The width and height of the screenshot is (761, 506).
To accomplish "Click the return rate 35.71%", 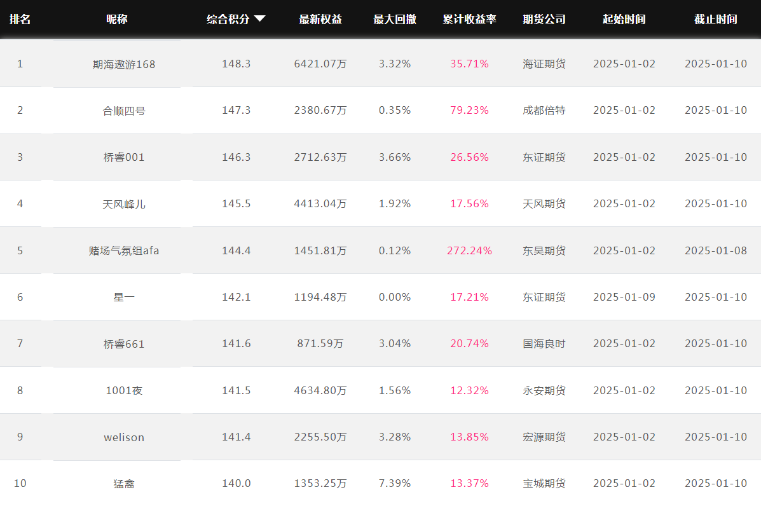I will click(469, 64).
